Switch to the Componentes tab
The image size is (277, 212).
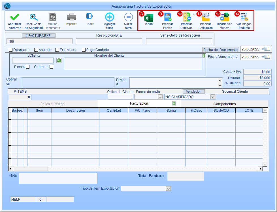click(x=224, y=104)
